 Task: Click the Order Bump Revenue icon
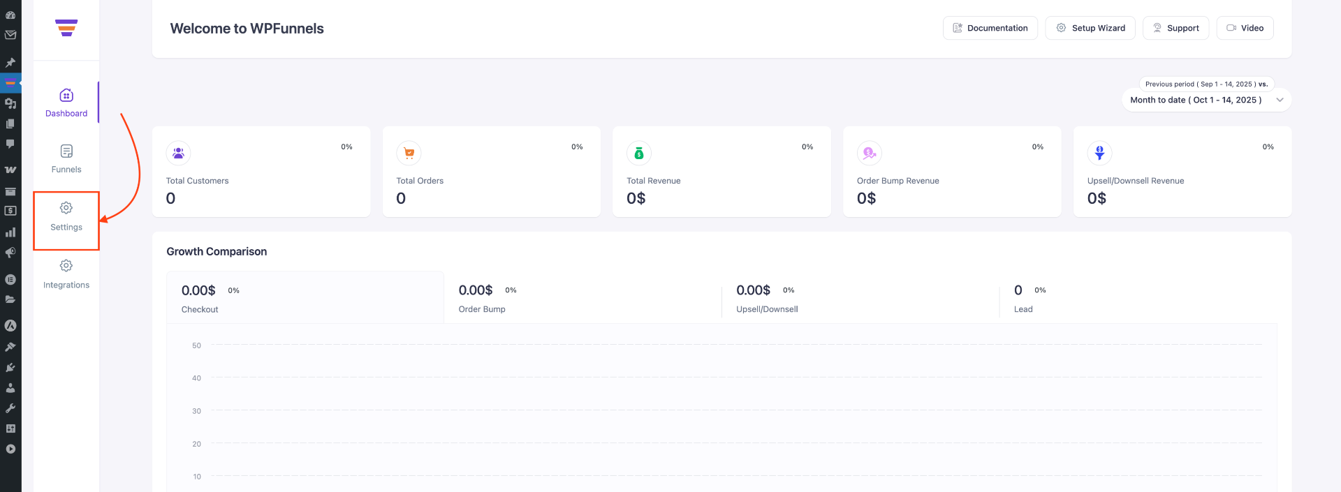coord(870,153)
